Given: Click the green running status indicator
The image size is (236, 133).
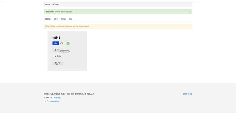Looking at the screenshot, I should [68, 44].
